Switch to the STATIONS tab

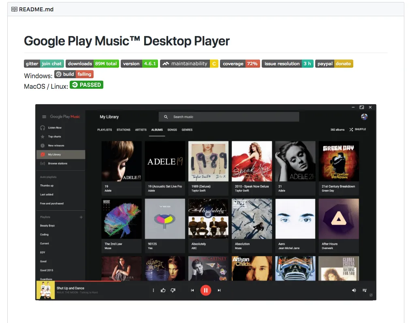pos(124,130)
